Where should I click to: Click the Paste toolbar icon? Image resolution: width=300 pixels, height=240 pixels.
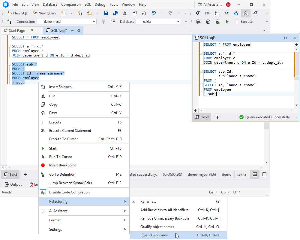(x=144, y=13)
